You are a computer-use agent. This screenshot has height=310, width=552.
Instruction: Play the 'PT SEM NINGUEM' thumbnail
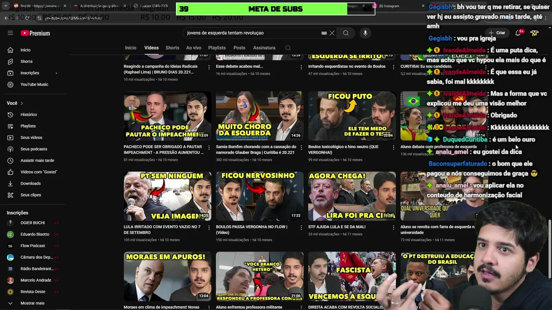pyautogui.click(x=167, y=196)
